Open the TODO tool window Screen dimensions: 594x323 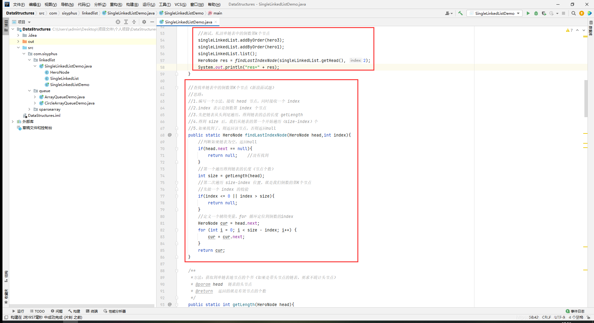[x=37, y=311]
